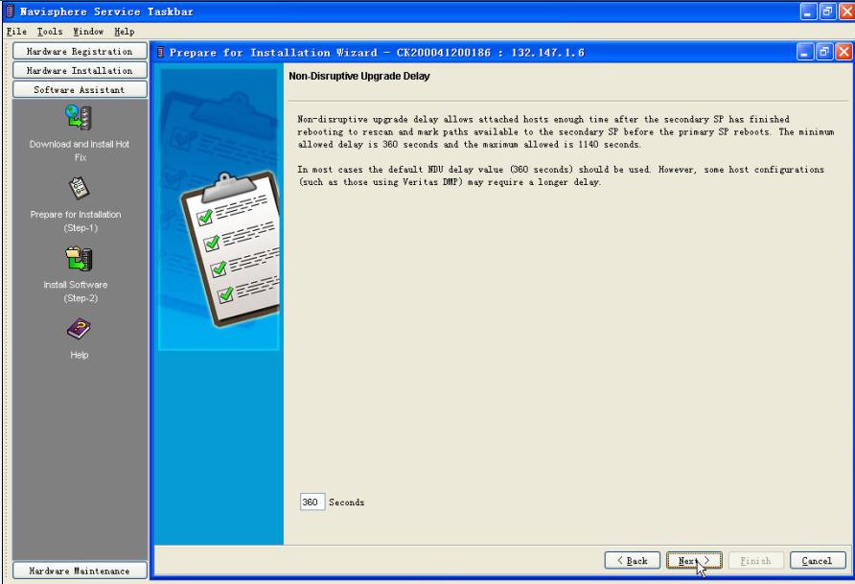Open the Tools menu
Viewport: 855px width, 584px height.
tap(50, 32)
